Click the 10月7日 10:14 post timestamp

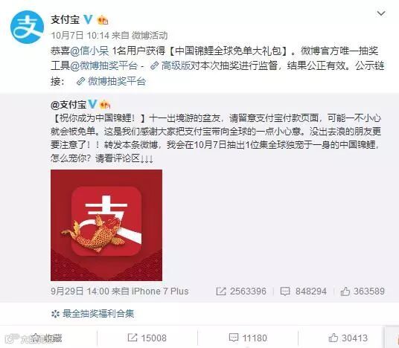[x=80, y=36]
